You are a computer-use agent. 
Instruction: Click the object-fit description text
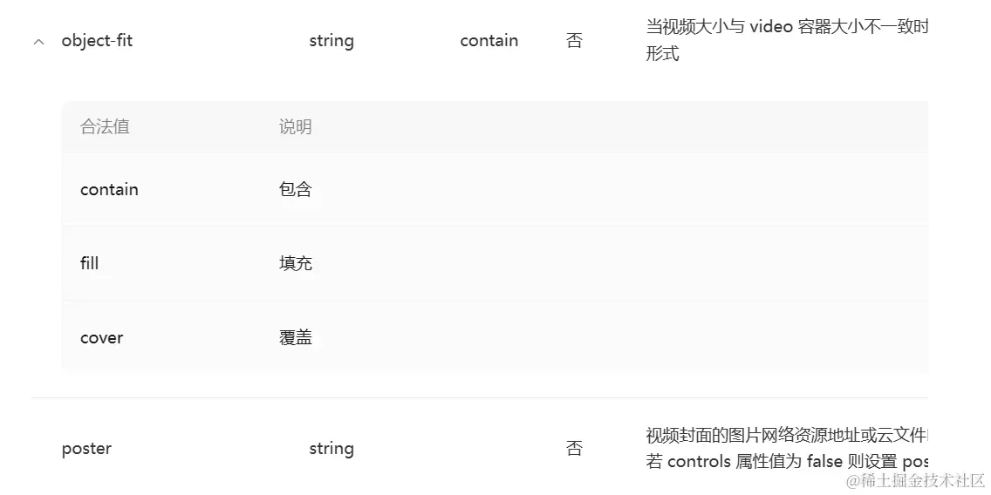787,40
